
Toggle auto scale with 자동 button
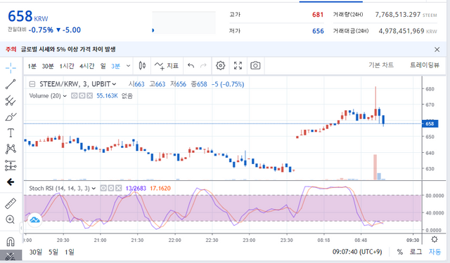435,252
